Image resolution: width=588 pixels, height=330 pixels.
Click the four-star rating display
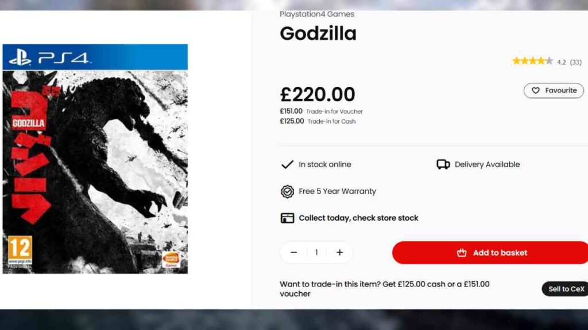[x=532, y=61]
